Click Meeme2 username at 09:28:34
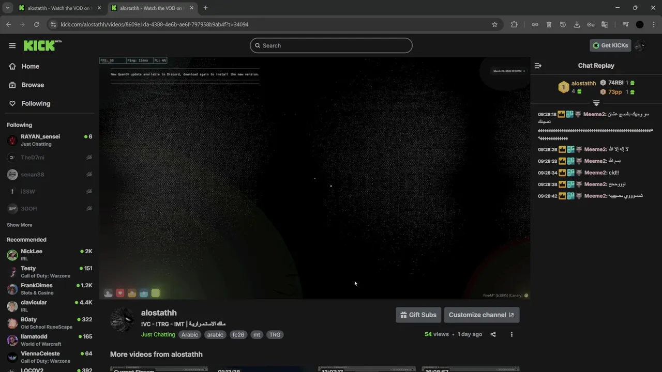Screen dimensions: 662x372 click(x=595, y=173)
